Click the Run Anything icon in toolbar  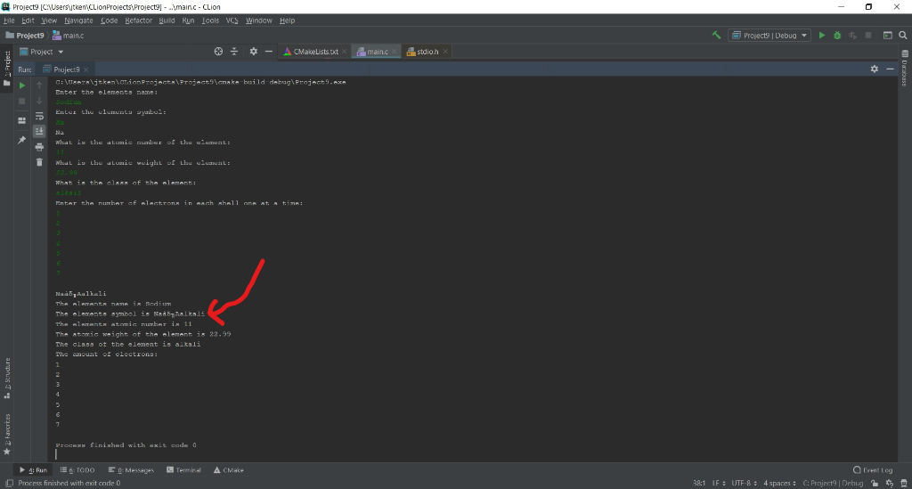(x=888, y=36)
